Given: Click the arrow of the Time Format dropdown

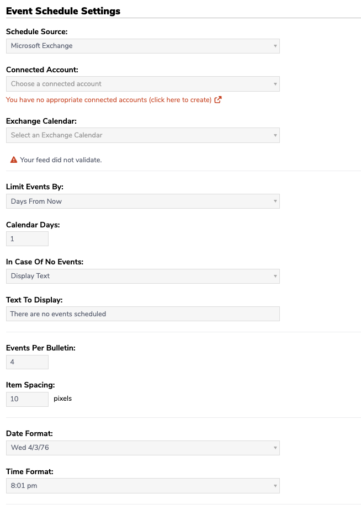Looking at the screenshot, I should (x=275, y=486).
